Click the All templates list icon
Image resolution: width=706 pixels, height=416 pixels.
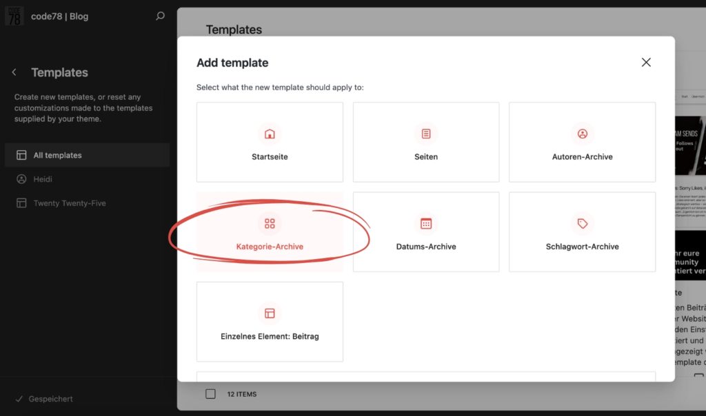(x=21, y=155)
